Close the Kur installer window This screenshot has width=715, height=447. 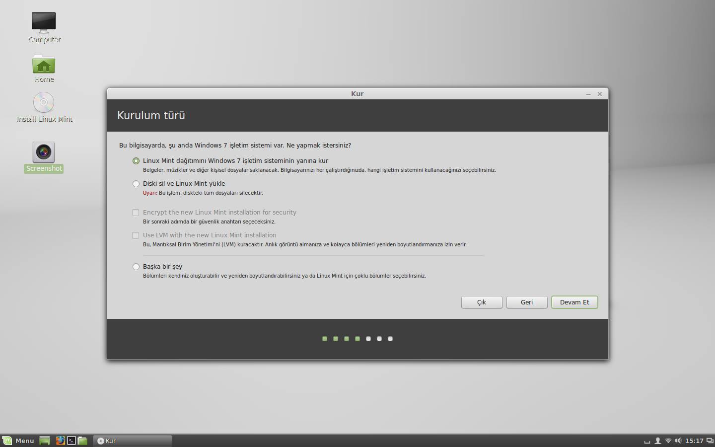coord(600,94)
